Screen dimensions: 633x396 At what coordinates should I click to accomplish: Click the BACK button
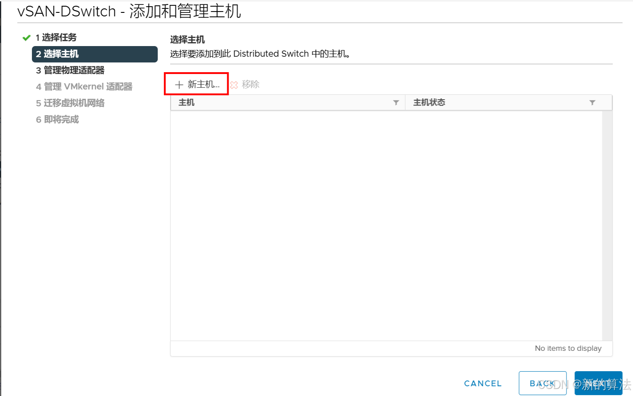[543, 383]
